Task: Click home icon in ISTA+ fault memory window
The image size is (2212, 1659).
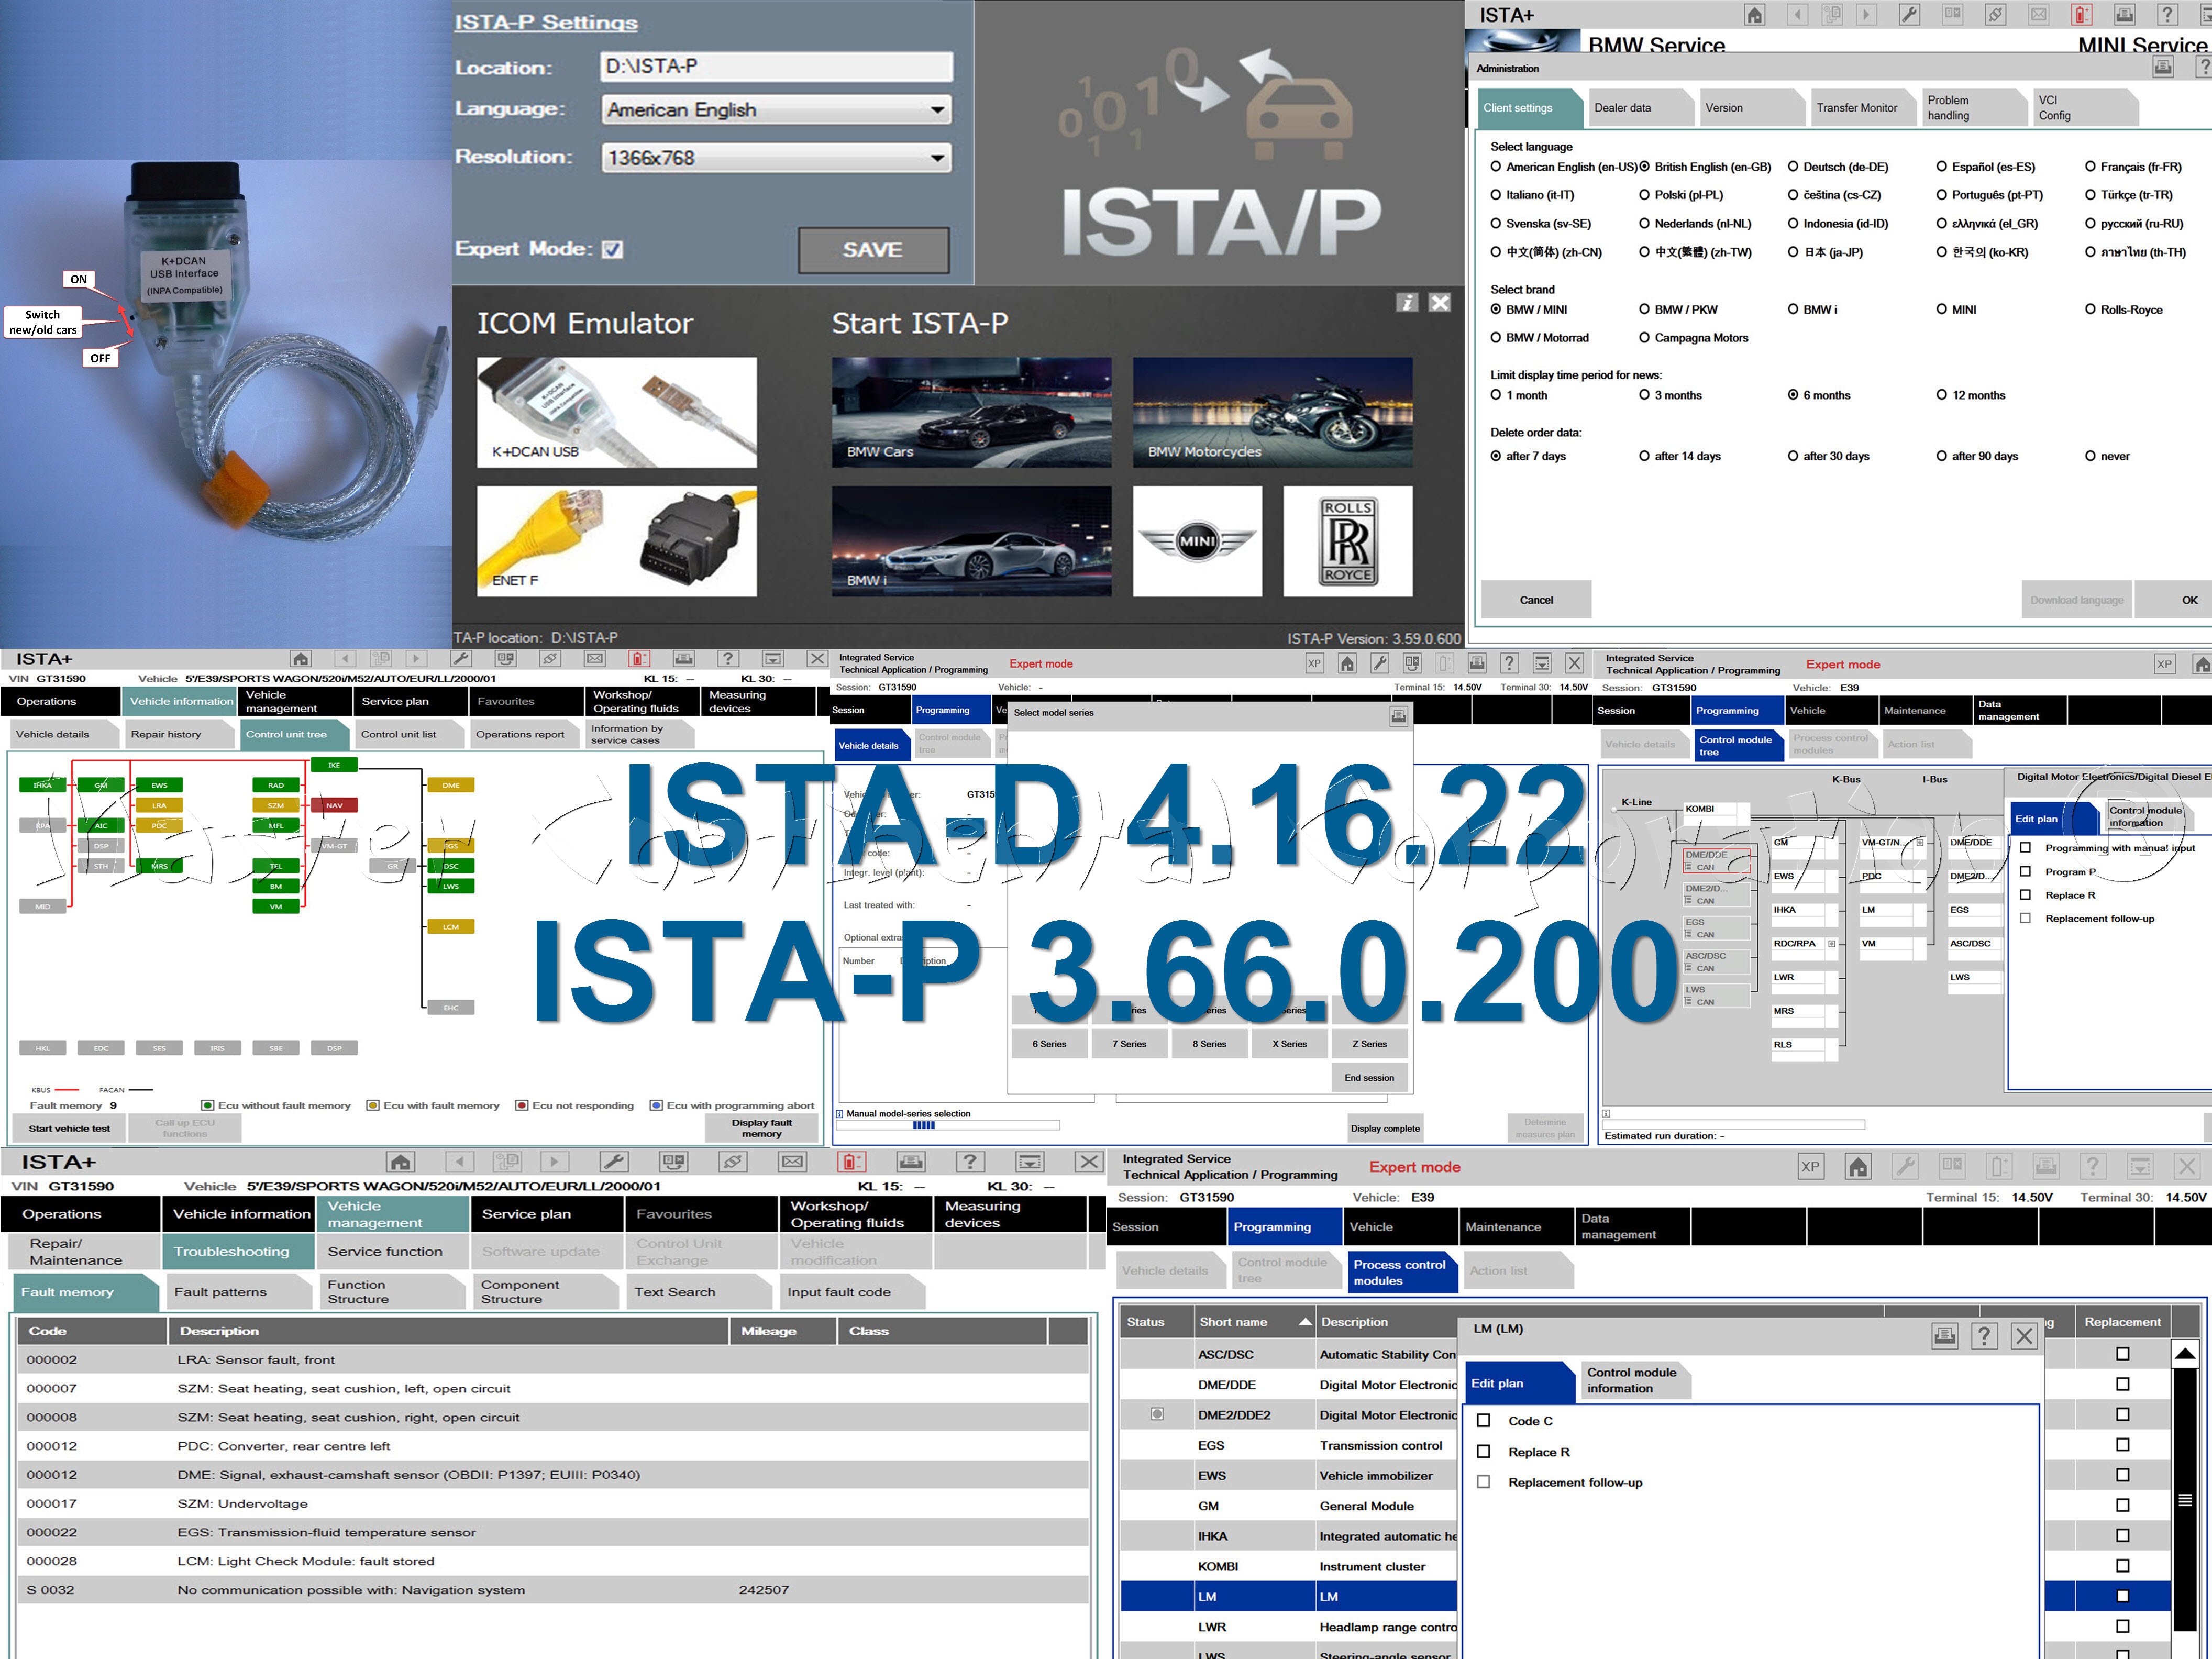Action: 401,1162
